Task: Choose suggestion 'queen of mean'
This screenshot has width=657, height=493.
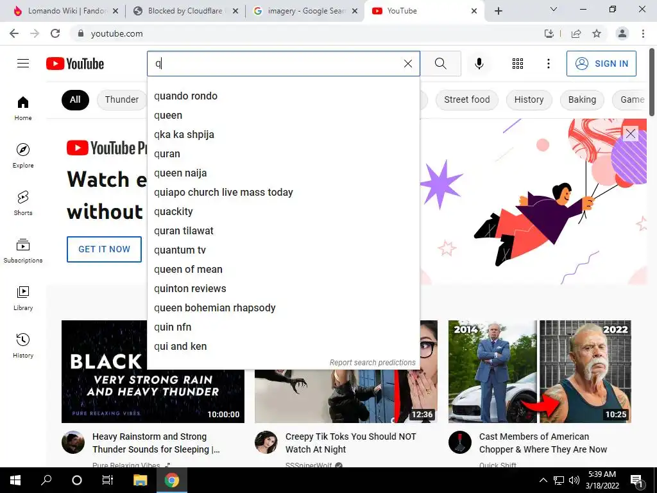Action: [x=283, y=270]
